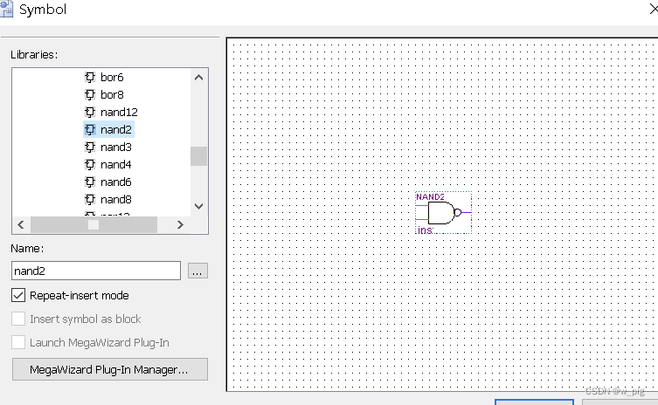Click the symbol icon beside bor8
This screenshot has width=658, height=405.
tap(90, 95)
